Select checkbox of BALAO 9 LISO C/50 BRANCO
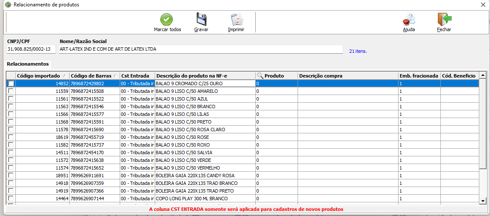Viewport: 490px width, 216px height. click(11, 107)
